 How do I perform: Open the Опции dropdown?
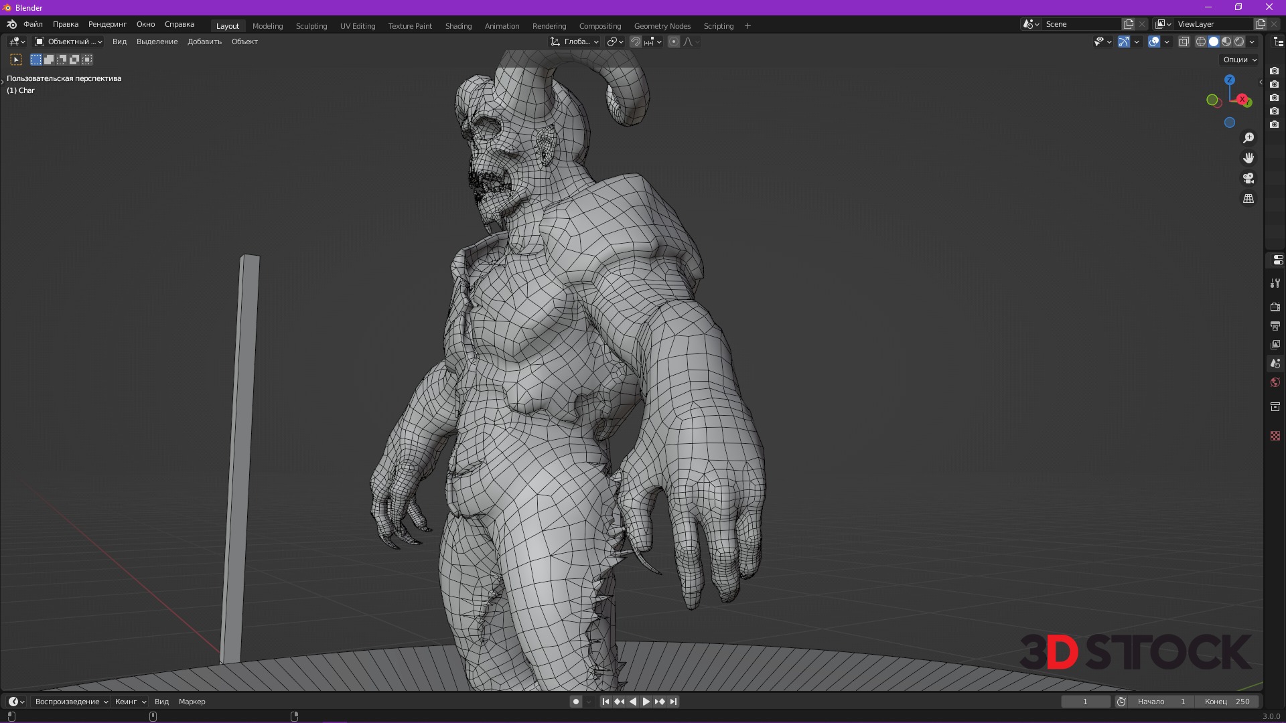pos(1240,60)
